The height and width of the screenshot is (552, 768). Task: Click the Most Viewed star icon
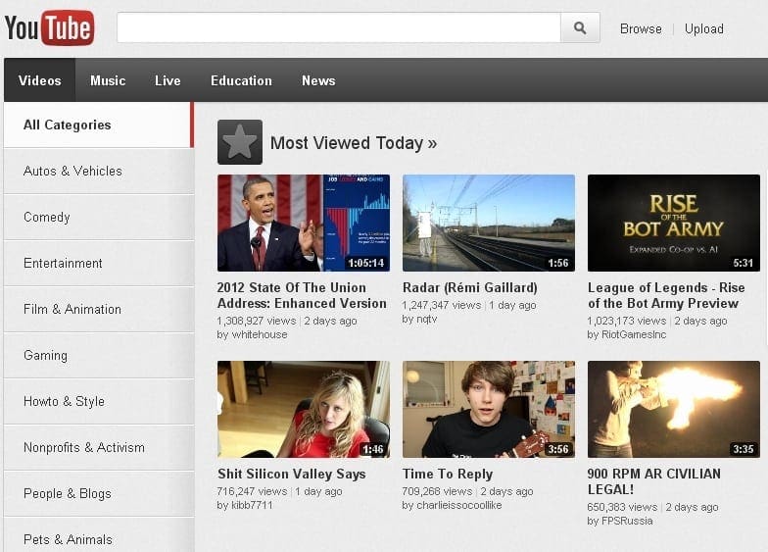click(x=240, y=142)
